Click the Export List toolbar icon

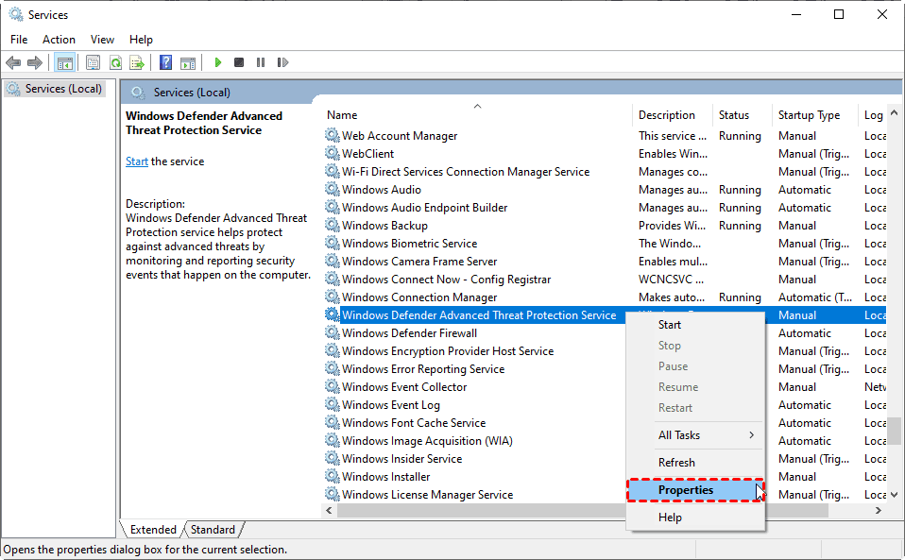click(x=137, y=63)
